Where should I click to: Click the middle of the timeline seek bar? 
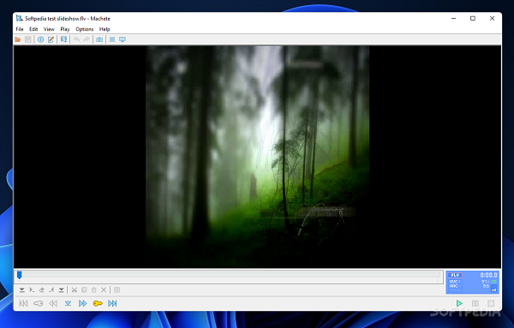coord(229,277)
